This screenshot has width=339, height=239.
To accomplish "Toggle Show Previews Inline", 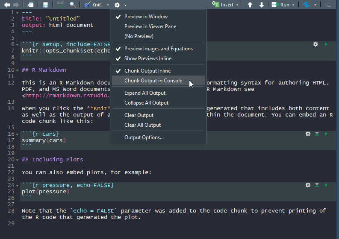I will tap(158, 58).
